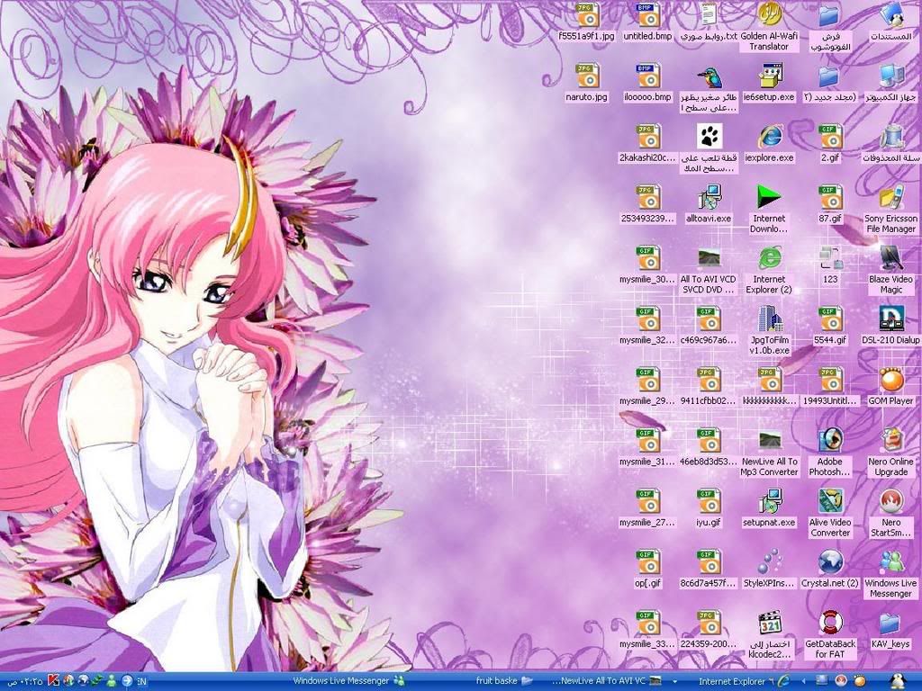This screenshot has width=922, height=691.
Task: Open the Internet Download Manager shortcut
Action: point(769,197)
